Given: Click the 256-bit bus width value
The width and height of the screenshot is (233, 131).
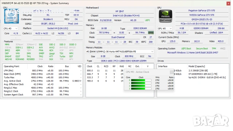Looking at the screenshot, I should click(x=221, y=28).
